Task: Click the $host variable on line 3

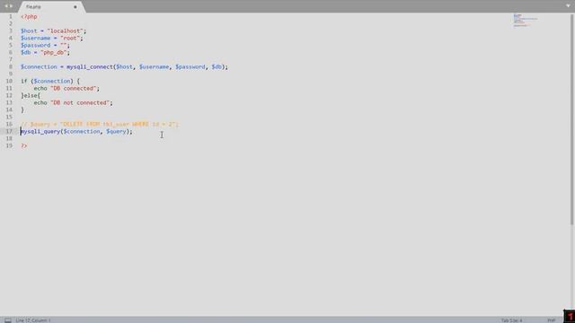Action: coord(29,31)
